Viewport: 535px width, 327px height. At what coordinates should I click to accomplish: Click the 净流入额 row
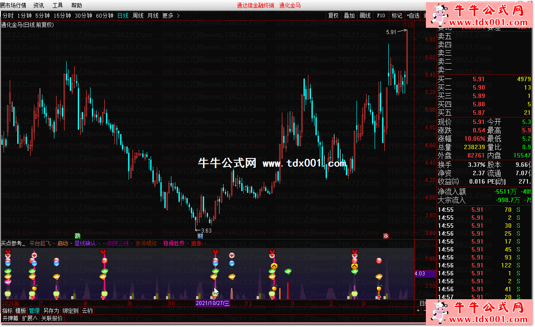pyautogui.click(x=484, y=192)
